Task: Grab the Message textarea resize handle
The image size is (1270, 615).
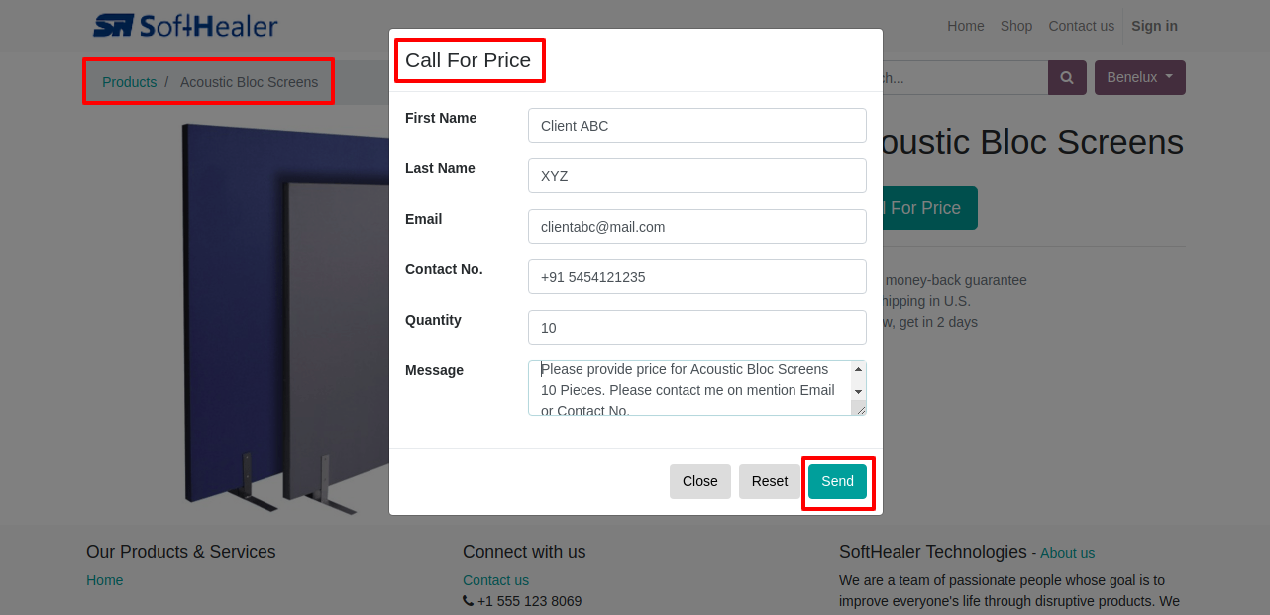Action: pyautogui.click(x=860, y=409)
